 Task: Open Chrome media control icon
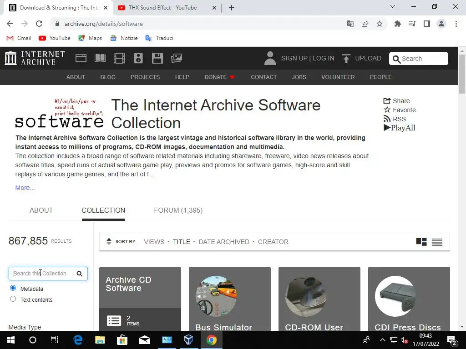tap(412, 24)
